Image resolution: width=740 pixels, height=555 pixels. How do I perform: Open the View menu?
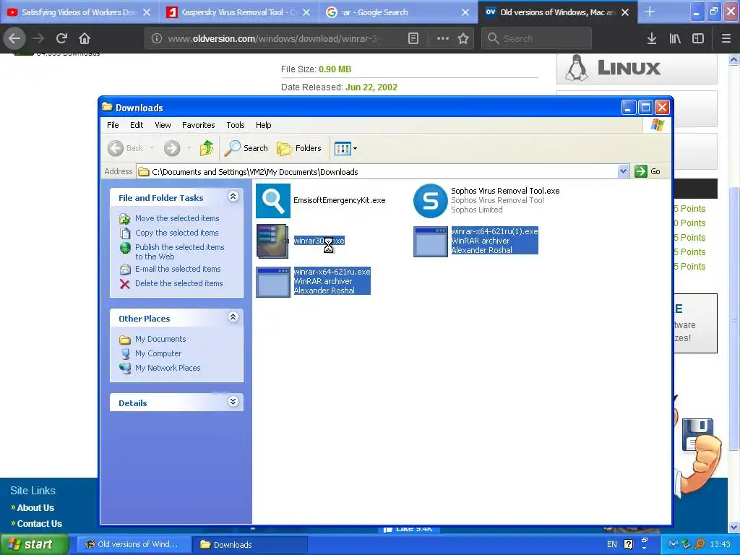(x=163, y=125)
